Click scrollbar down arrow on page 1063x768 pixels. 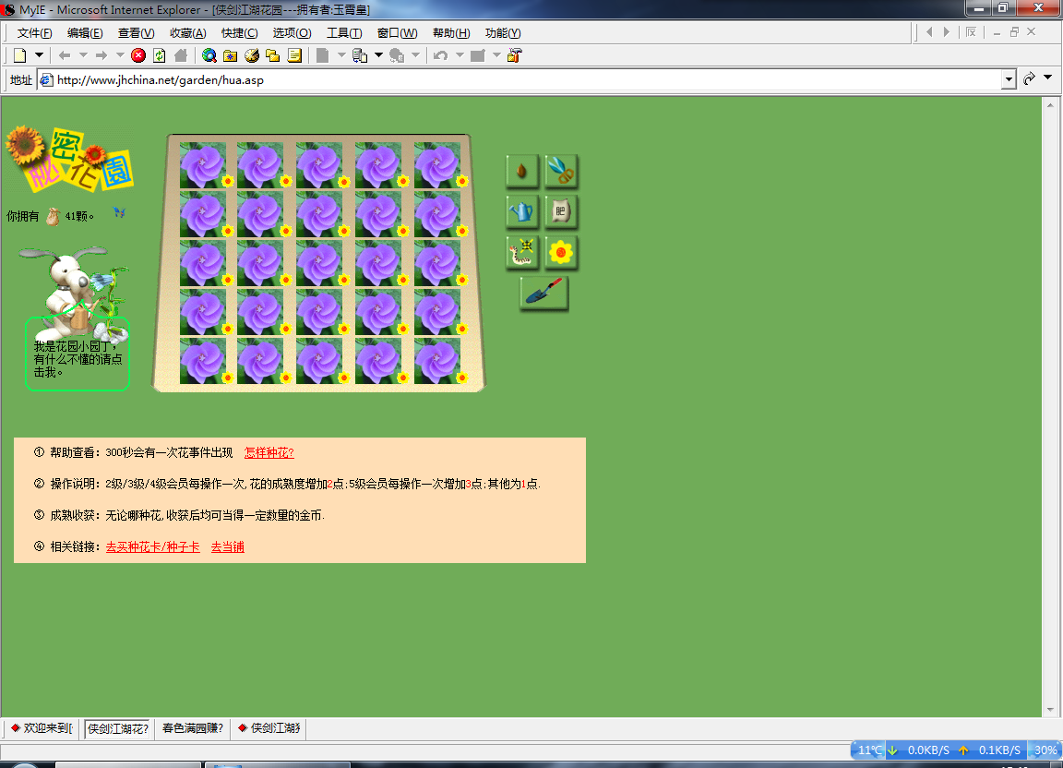click(x=1050, y=710)
